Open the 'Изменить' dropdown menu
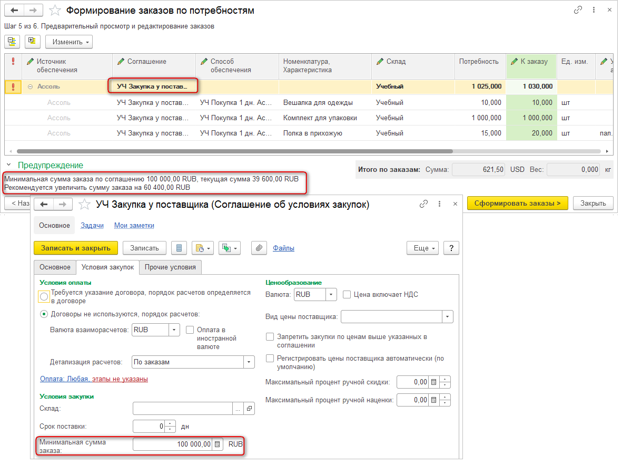 pyautogui.click(x=69, y=42)
